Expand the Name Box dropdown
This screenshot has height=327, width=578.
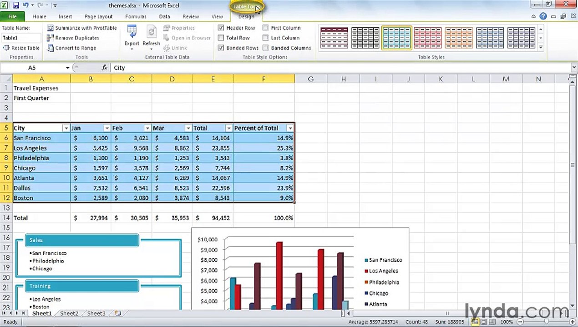click(x=67, y=68)
